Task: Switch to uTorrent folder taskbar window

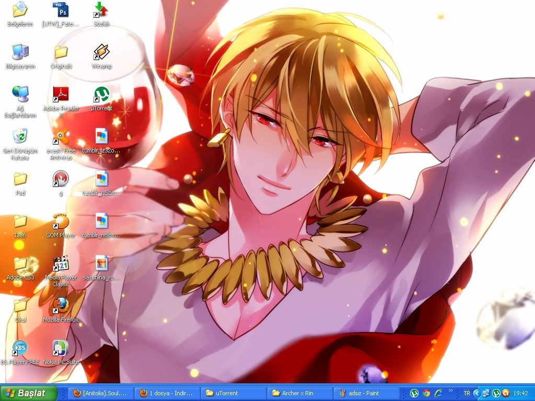Action: tap(234, 393)
